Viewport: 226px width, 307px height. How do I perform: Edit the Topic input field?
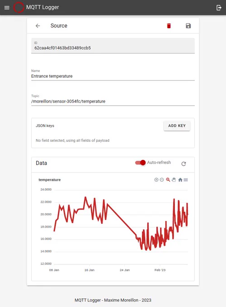113,101
